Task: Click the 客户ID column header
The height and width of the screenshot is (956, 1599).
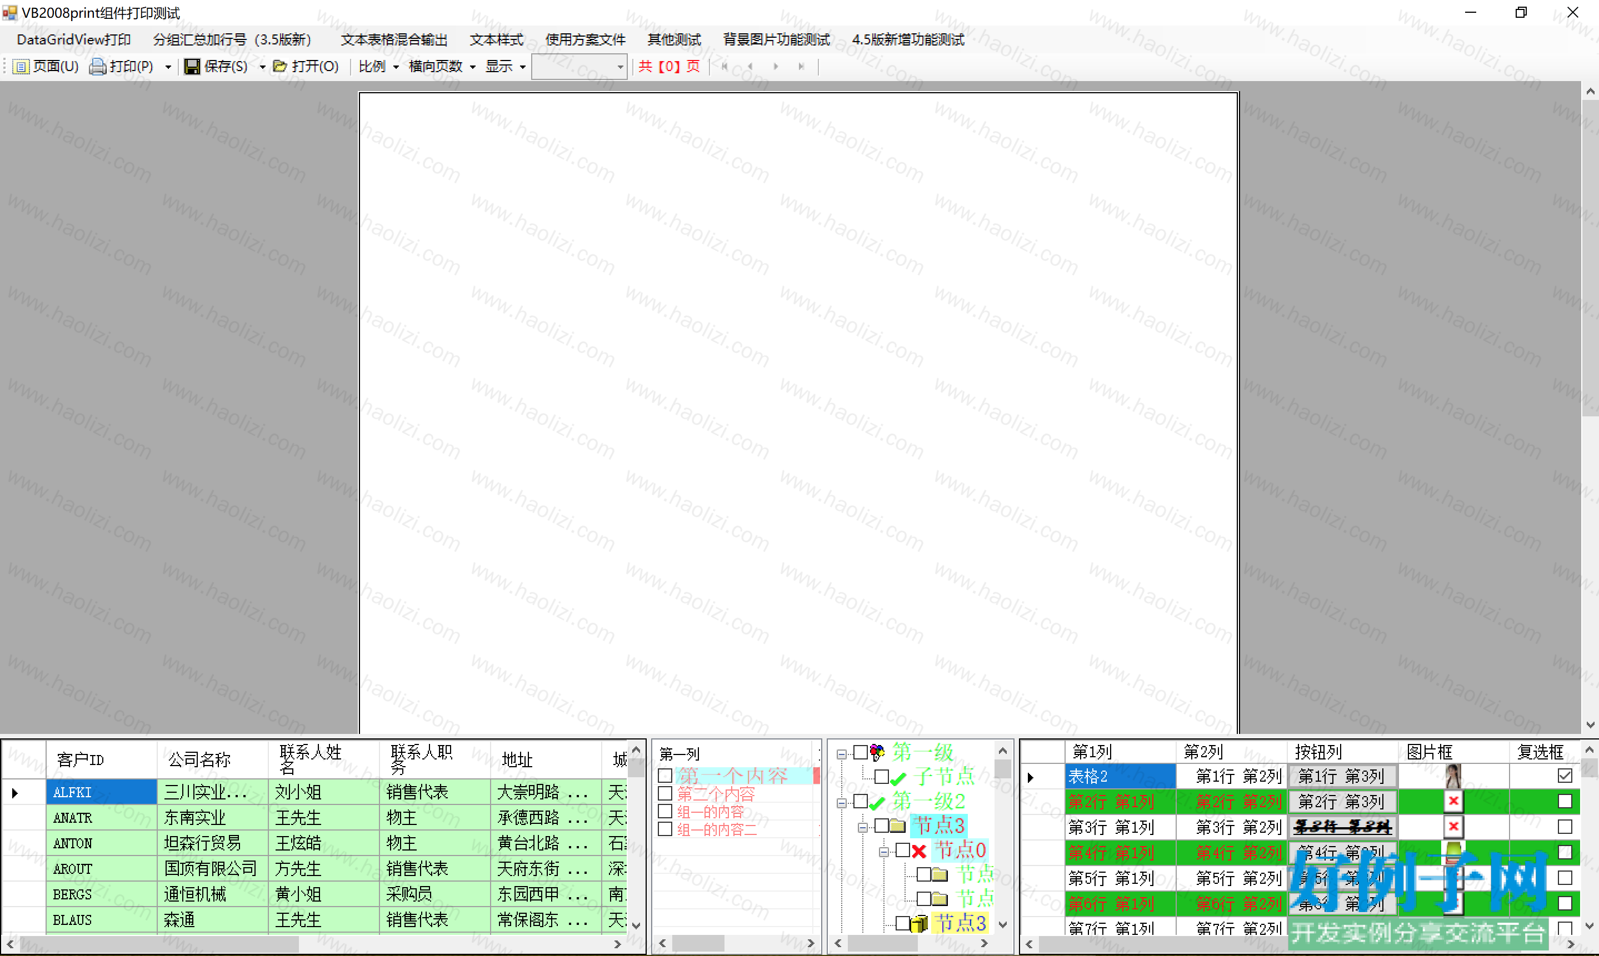Action: coord(101,759)
